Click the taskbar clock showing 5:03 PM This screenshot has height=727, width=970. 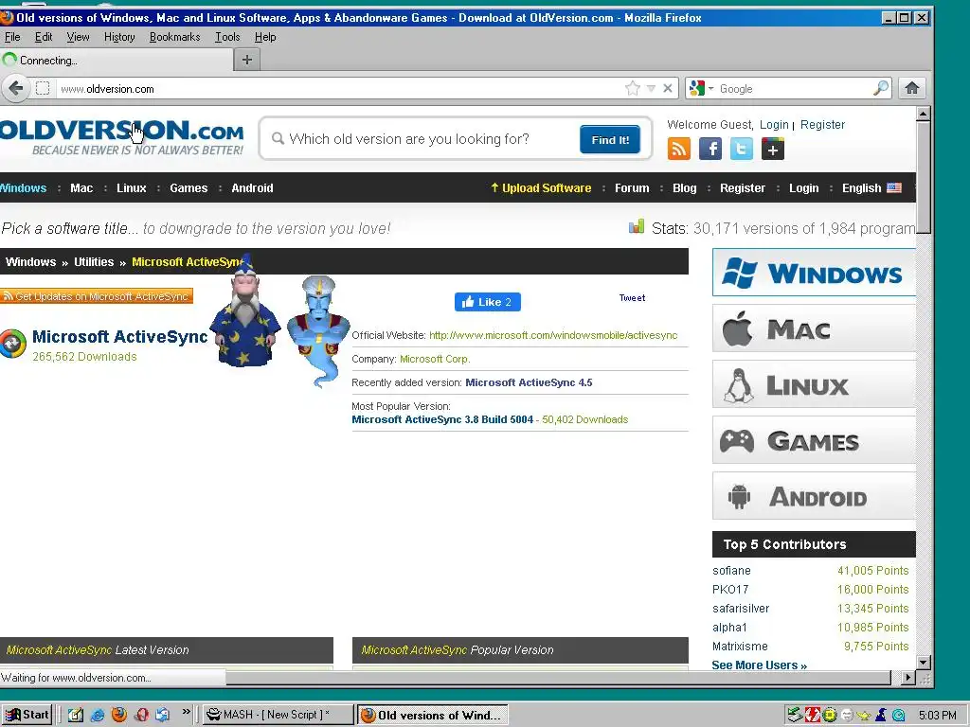[937, 715]
